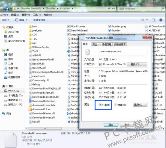Screen dimensions: 166x148
Task: Open the XLGameCenter folder
Action: pyautogui.click(x=39, y=47)
